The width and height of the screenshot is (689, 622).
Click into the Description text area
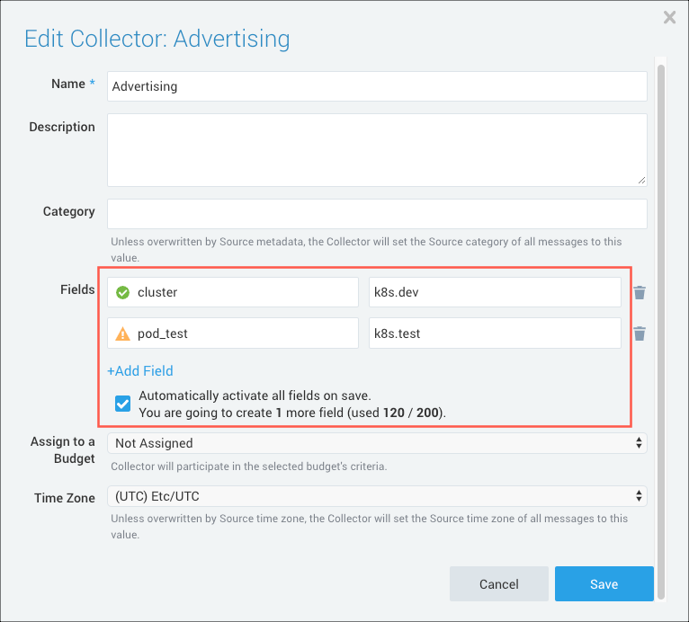(377, 149)
